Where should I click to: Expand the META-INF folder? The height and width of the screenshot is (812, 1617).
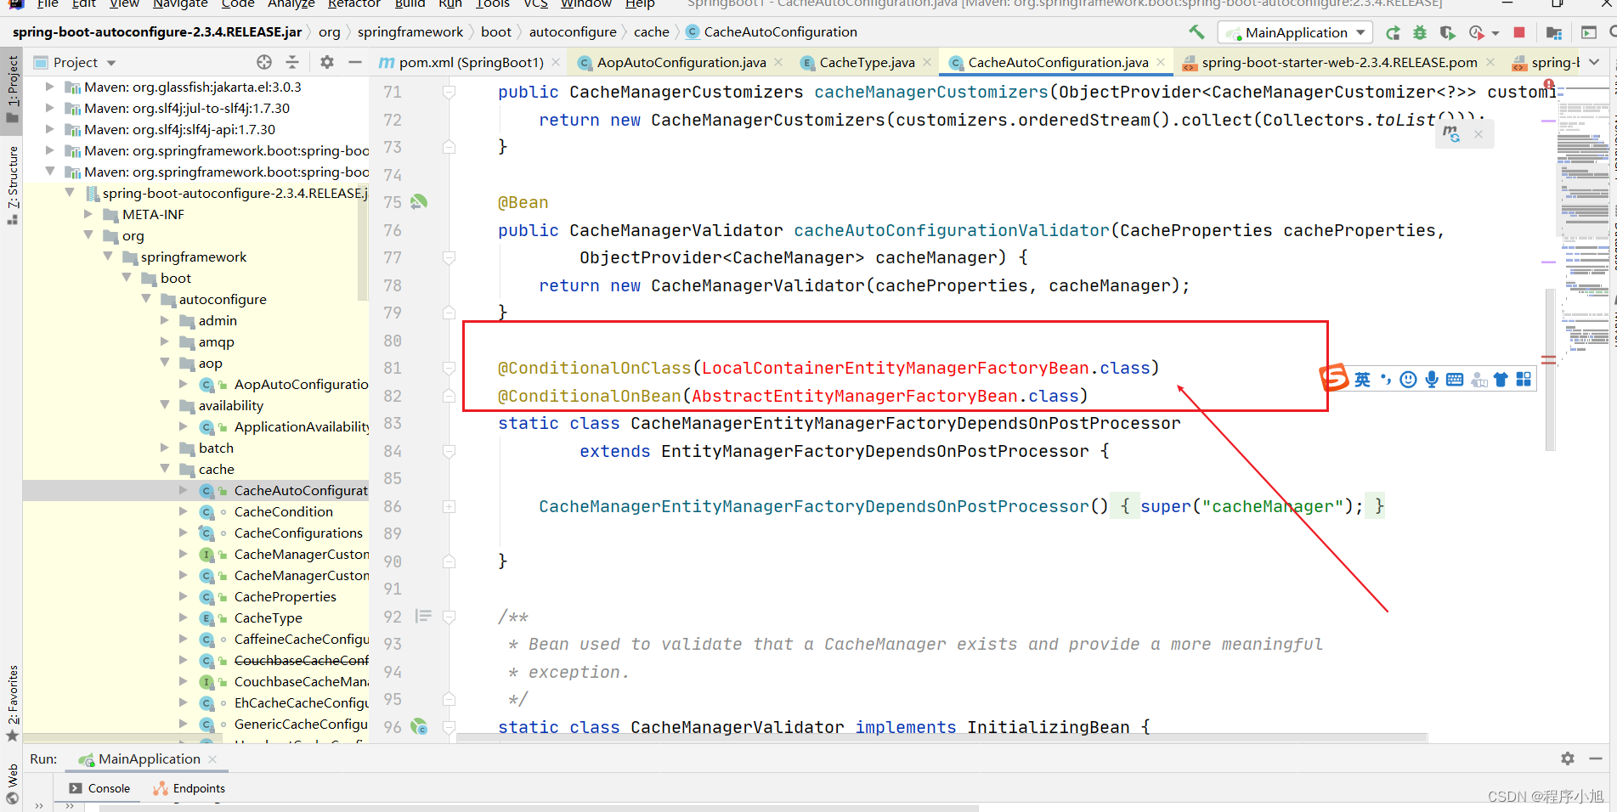click(88, 214)
